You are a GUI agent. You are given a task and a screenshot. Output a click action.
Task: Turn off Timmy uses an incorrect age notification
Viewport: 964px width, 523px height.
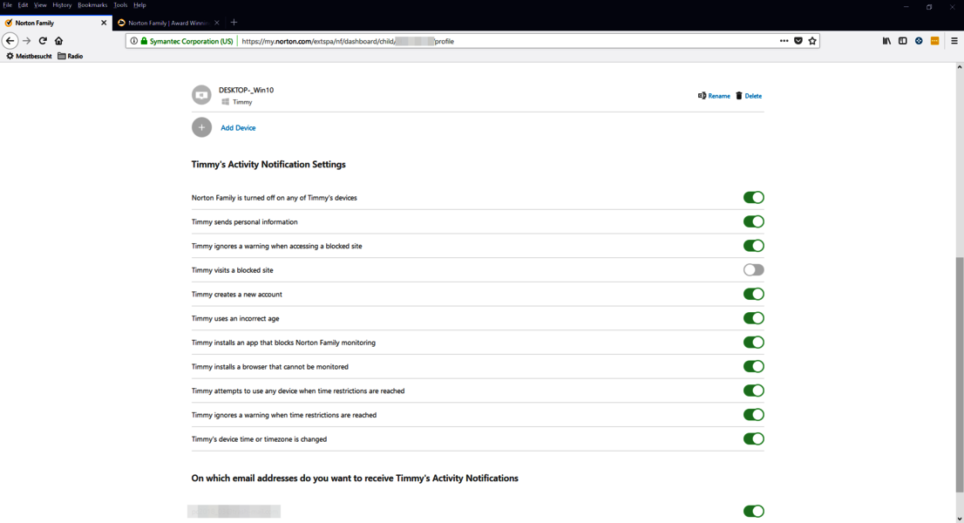(x=753, y=318)
